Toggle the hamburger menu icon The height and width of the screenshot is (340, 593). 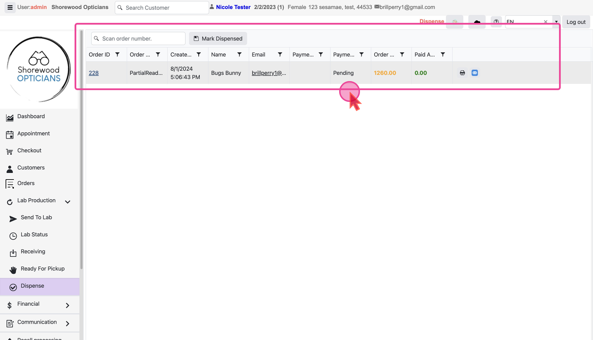tap(10, 7)
